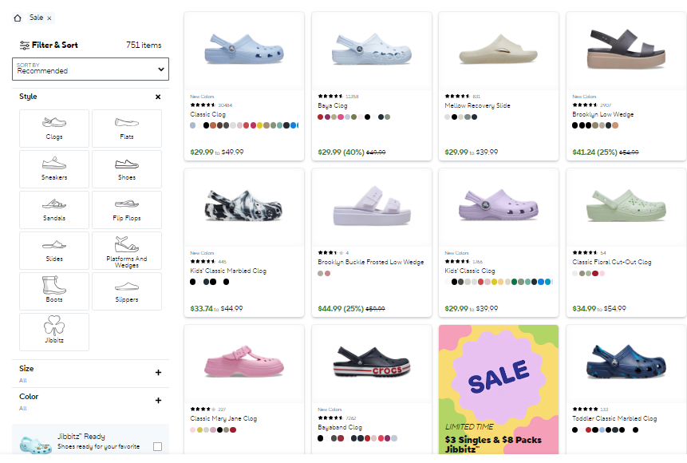Select the Sandals style filter
This screenshot has height=463, width=687.
(54, 210)
